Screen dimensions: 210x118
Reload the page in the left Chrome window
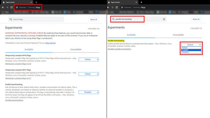click(x=11, y=7)
